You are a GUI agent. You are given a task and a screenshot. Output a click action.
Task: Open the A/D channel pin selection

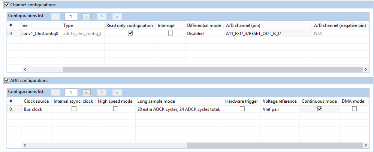[x=268, y=34]
